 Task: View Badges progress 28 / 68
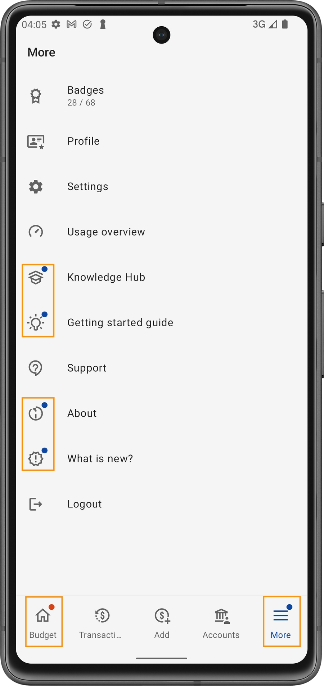(x=81, y=103)
